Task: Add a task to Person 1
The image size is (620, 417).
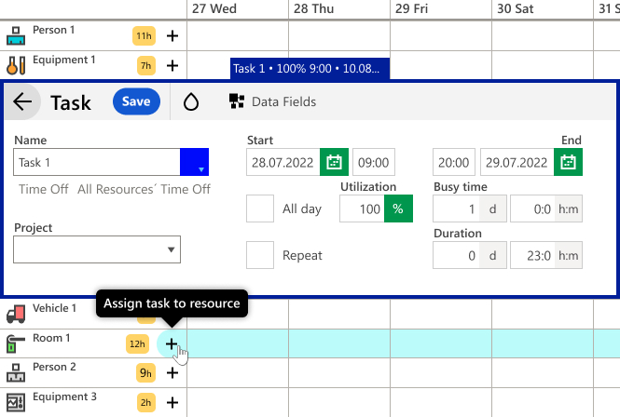Action: pos(172,36)
